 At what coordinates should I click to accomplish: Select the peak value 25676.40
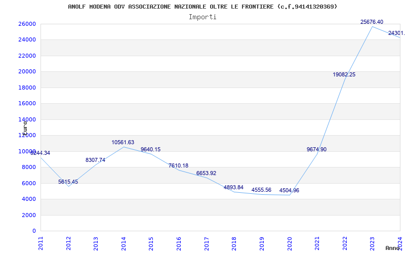[372, 22]
